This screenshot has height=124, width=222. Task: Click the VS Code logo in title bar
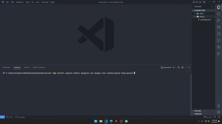2,2
